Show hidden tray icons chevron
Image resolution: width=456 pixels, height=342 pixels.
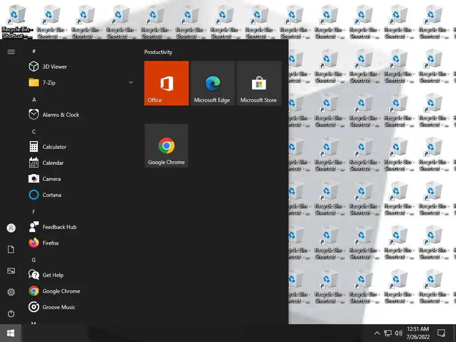tap(377, 333)
